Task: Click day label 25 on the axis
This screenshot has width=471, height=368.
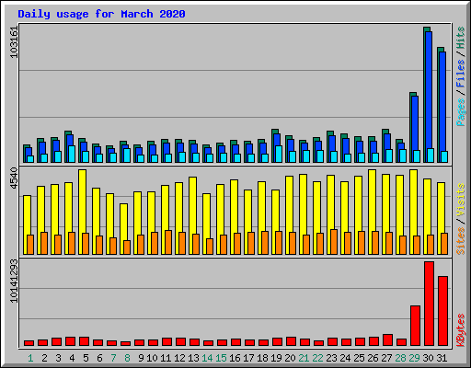Action: (359, 358)
